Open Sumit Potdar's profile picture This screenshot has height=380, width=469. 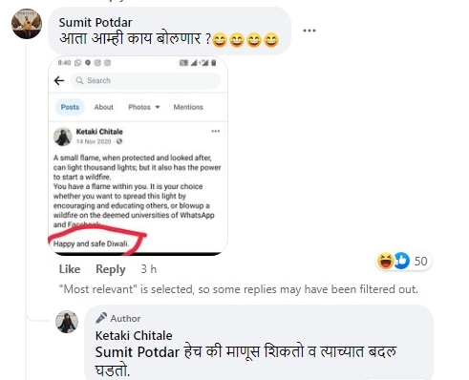pyautogui.click(x=27, y=24)
